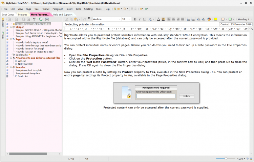Image resolution: width=254 pixels, height=162 pixels.
Task: Collapse the Samples tree node
Action: tap(11, 67)
